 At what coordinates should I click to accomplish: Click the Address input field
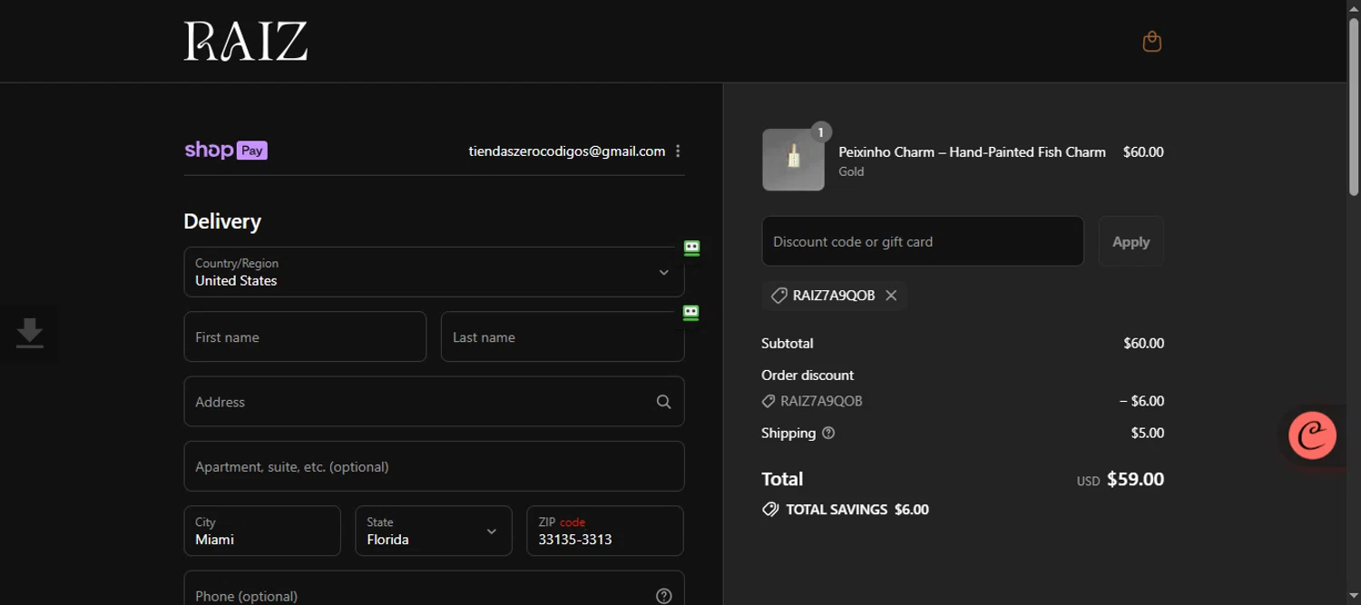tap(434, 402)
